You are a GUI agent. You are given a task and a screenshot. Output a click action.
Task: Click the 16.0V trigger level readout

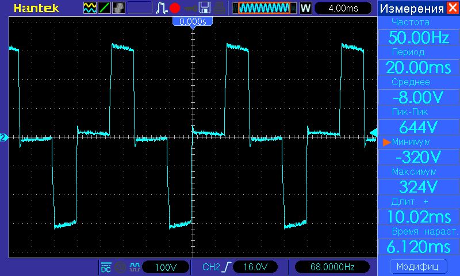(x=255, y=267)
